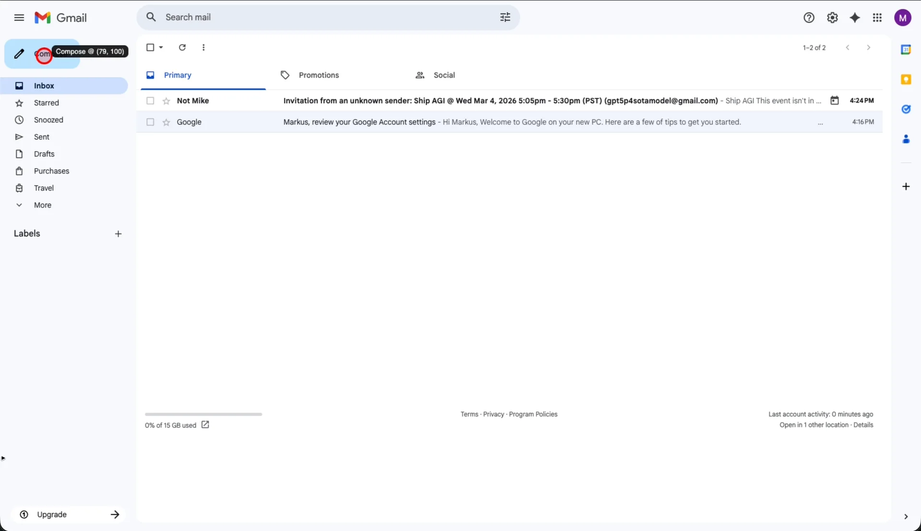Open the Google Keep side panel icon
This screenshot has height=531, width=921.
click(906, 80)
